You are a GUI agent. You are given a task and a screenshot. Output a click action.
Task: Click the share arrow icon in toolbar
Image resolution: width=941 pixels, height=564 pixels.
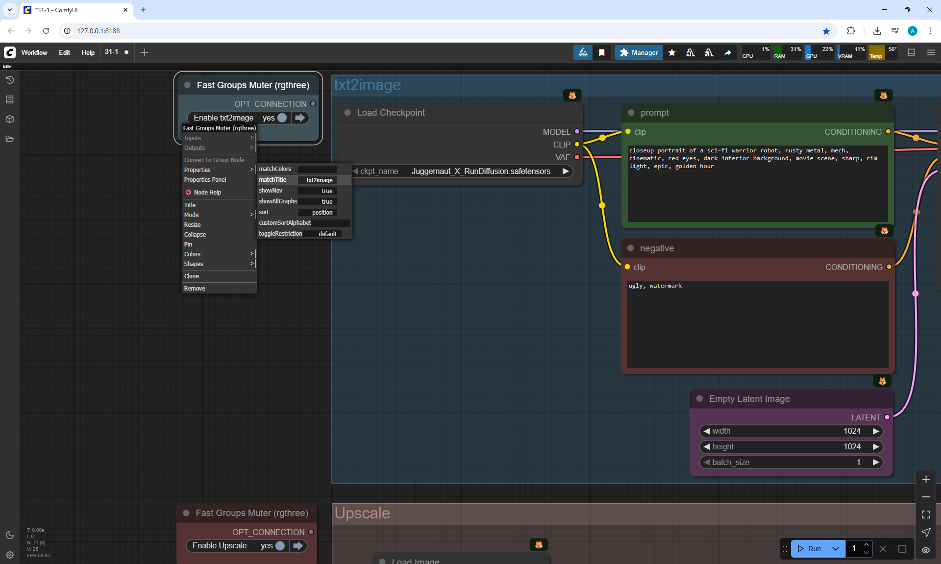[x=728, y=52]
